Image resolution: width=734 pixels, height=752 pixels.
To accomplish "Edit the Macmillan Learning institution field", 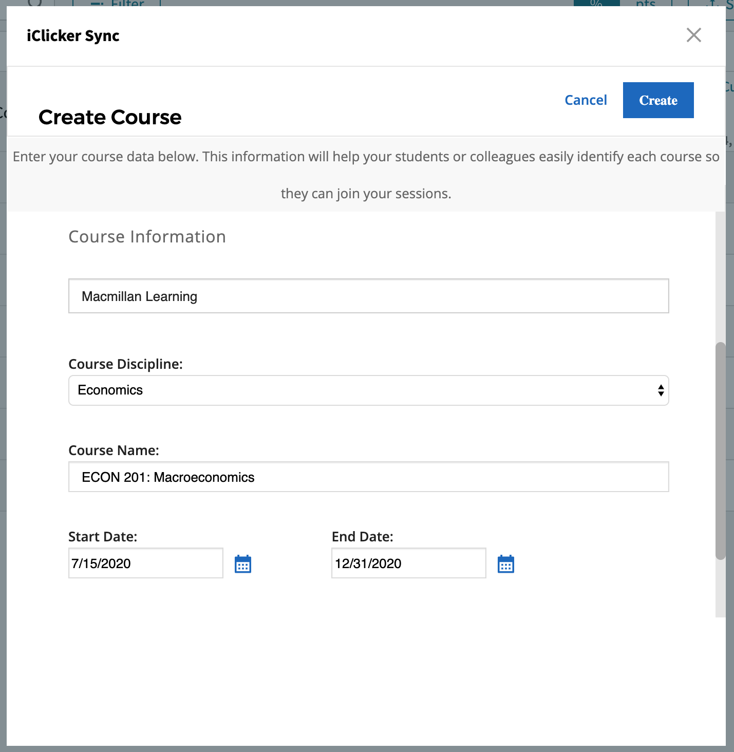I will pos(368,296).
